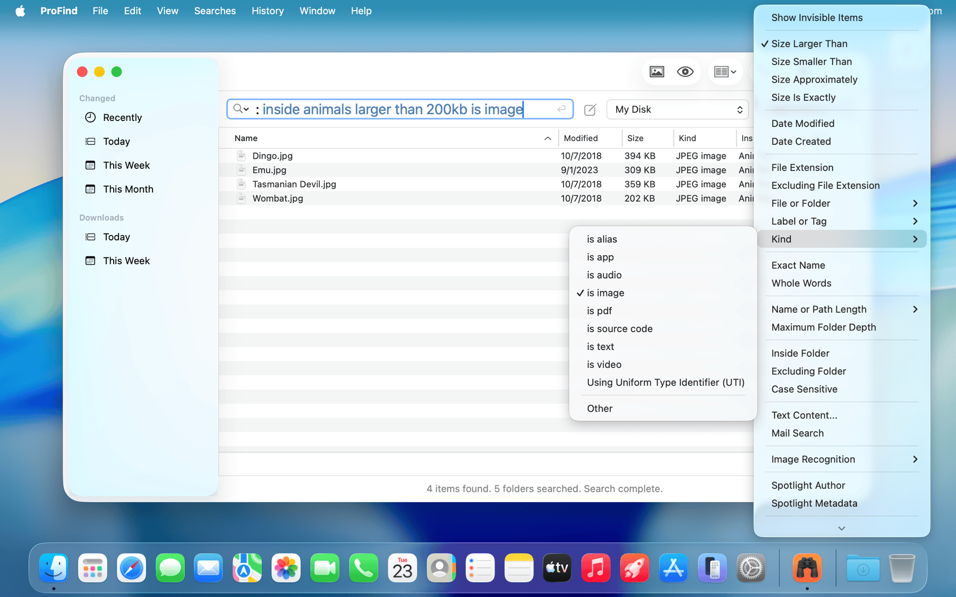
Task: Expand the File or Folder submenu
Action: tap(842, 203)
